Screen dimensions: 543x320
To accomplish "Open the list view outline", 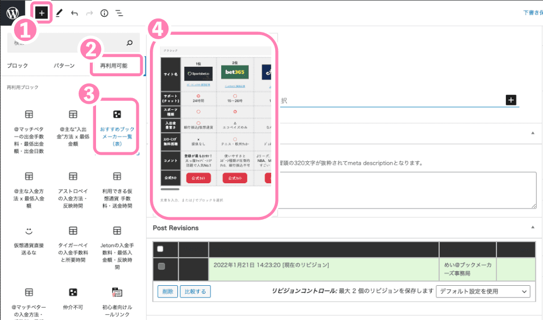I will coord(119,13).
